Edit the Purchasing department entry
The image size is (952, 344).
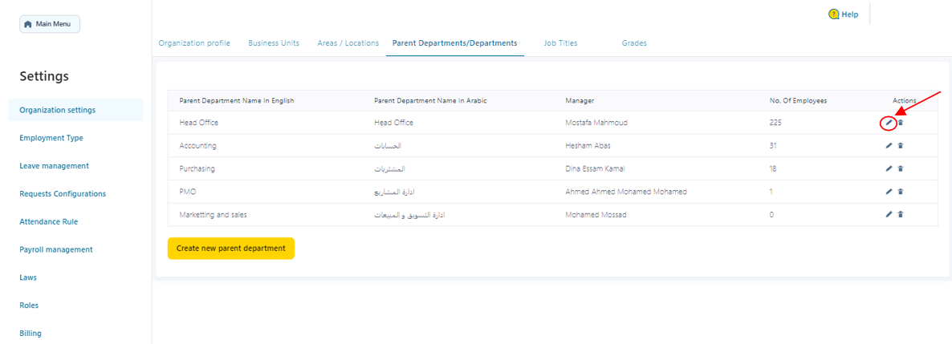click(889, 168)
